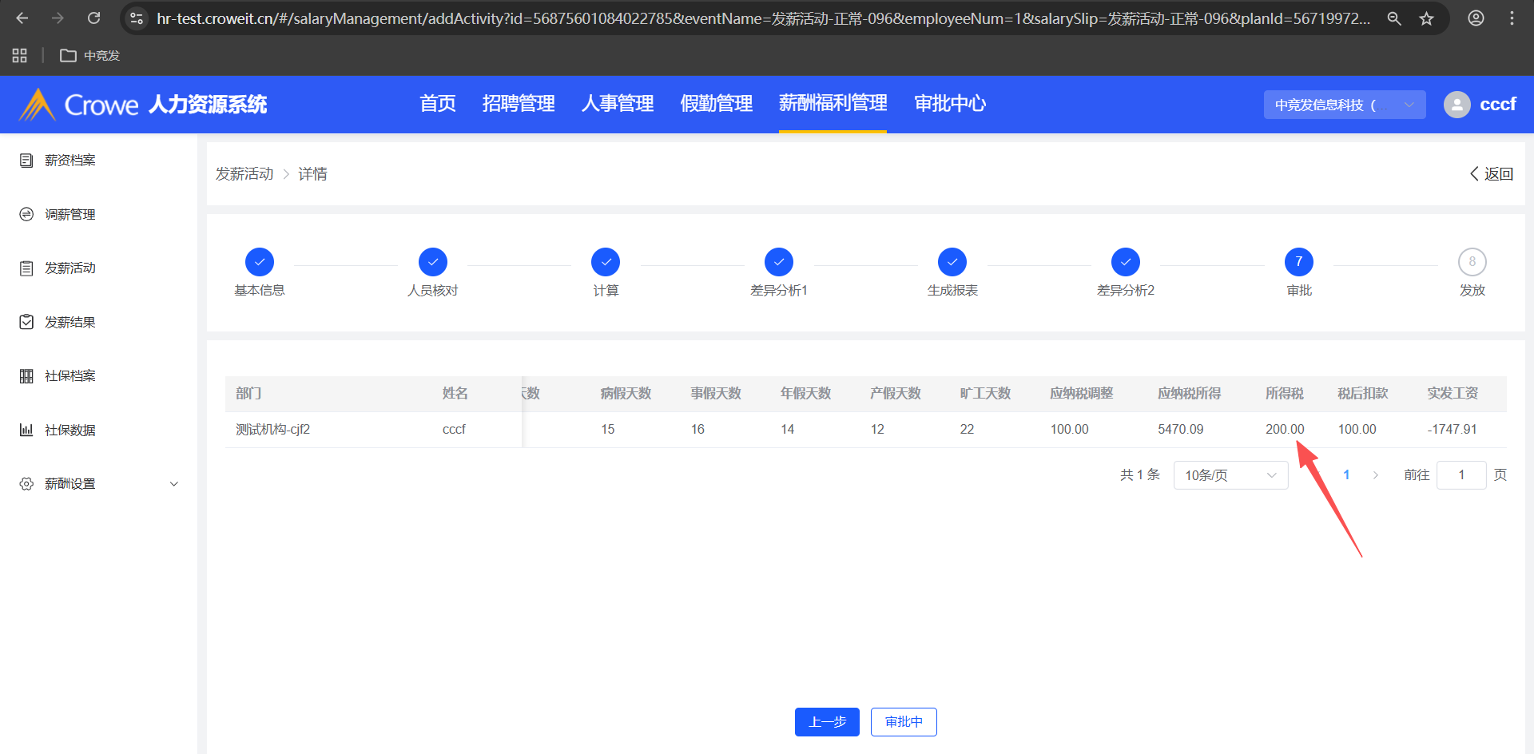Click the 薪酬设置 gear icon
Image resolution: width=1534 pixels, height=754 pixels.
point(26,484)
